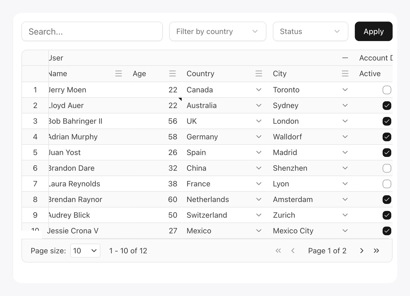Expand the Status dropdown
The image size is (410, 296).
point(310,31)
